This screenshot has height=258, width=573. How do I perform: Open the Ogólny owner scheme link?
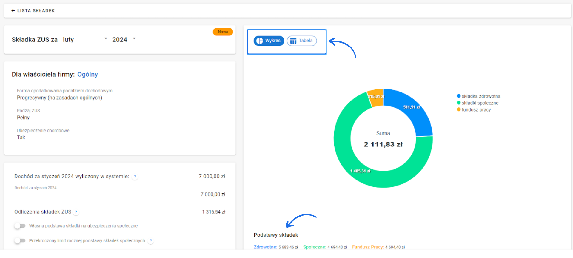tap(87, 74)
